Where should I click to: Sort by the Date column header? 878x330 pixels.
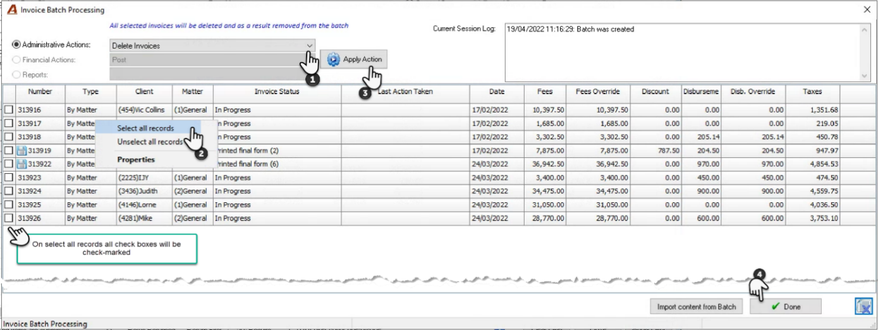click(x=497, y=92)
